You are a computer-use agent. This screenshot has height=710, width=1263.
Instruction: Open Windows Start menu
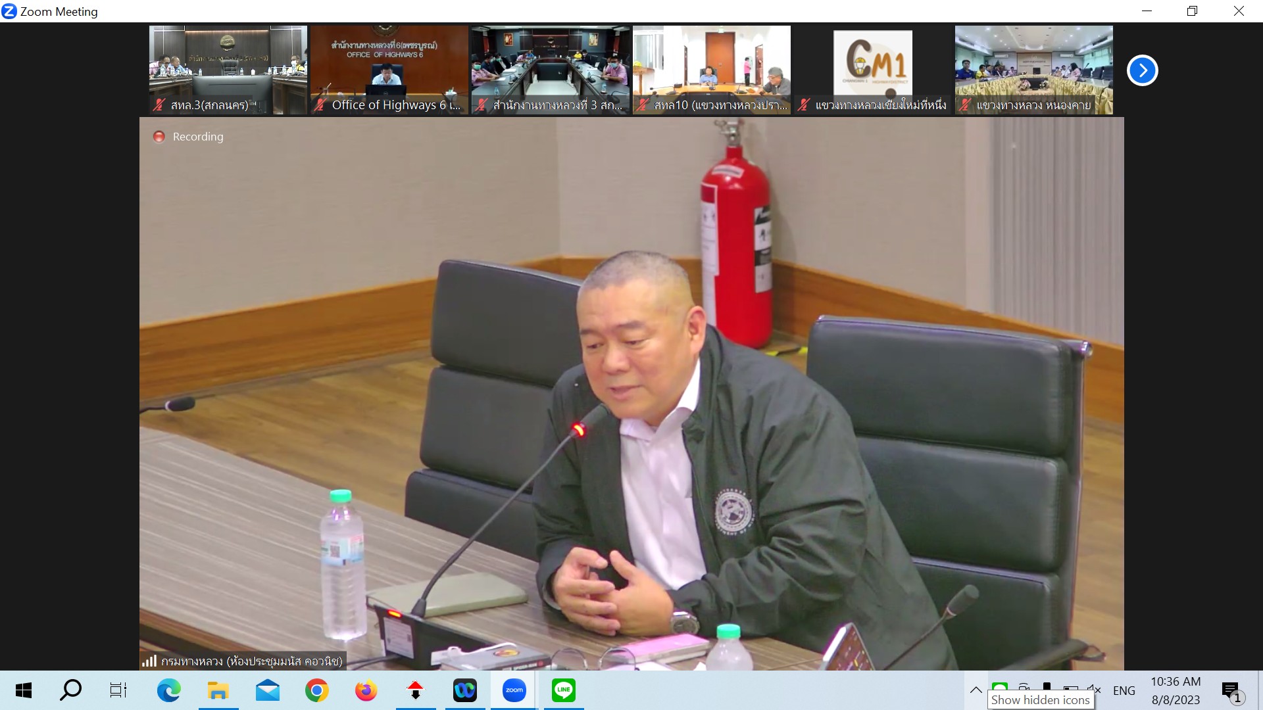[23, 690]
